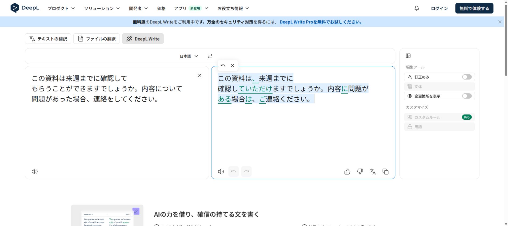Follow the DeepL Write Pro trial link

point(322,22)
